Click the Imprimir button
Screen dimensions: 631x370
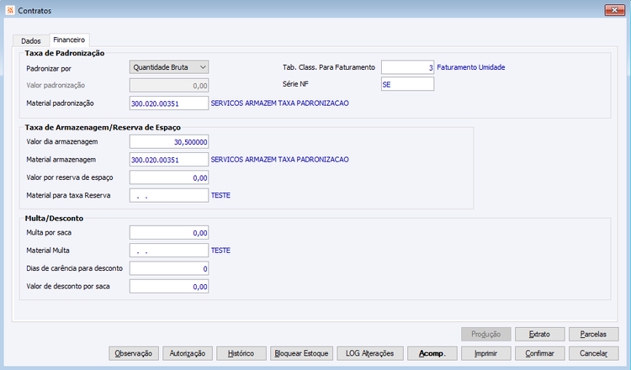tap(486, 353)
